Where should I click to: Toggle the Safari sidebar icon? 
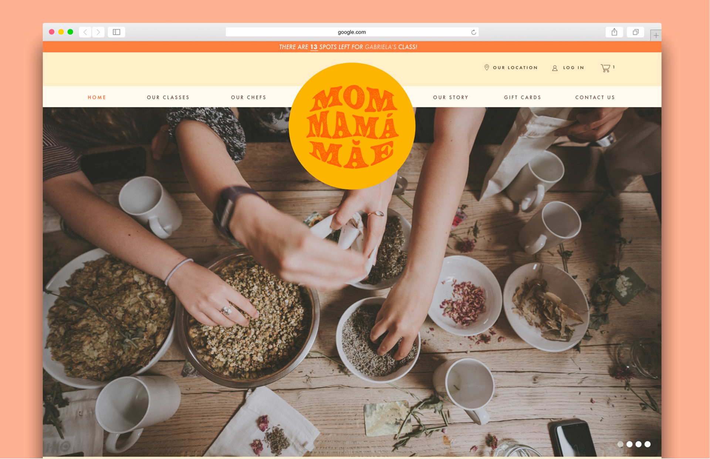click(x=116, y=32)
